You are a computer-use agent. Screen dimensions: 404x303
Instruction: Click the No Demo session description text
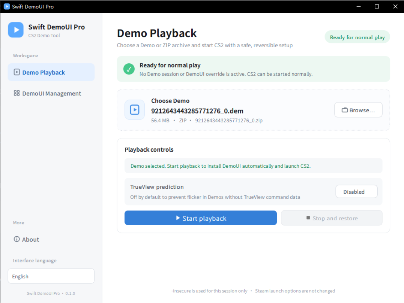click(226, 74)
